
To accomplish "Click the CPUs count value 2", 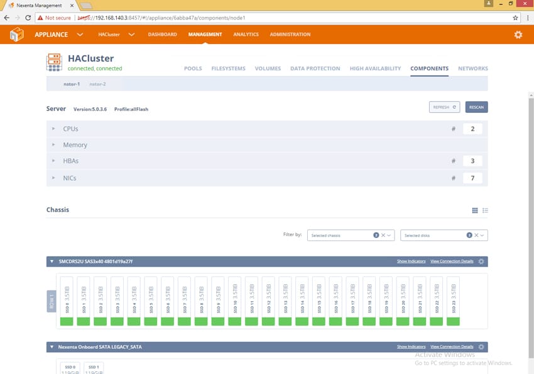I will [472, 129].
